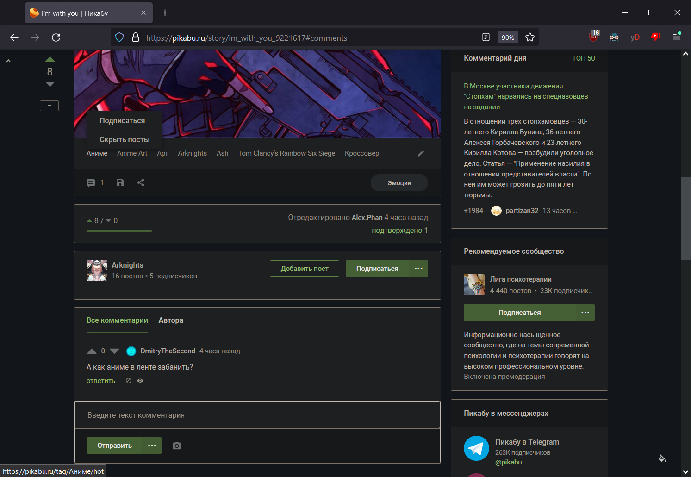Open the ТОП 50 comments link

[x=583, y=58]
